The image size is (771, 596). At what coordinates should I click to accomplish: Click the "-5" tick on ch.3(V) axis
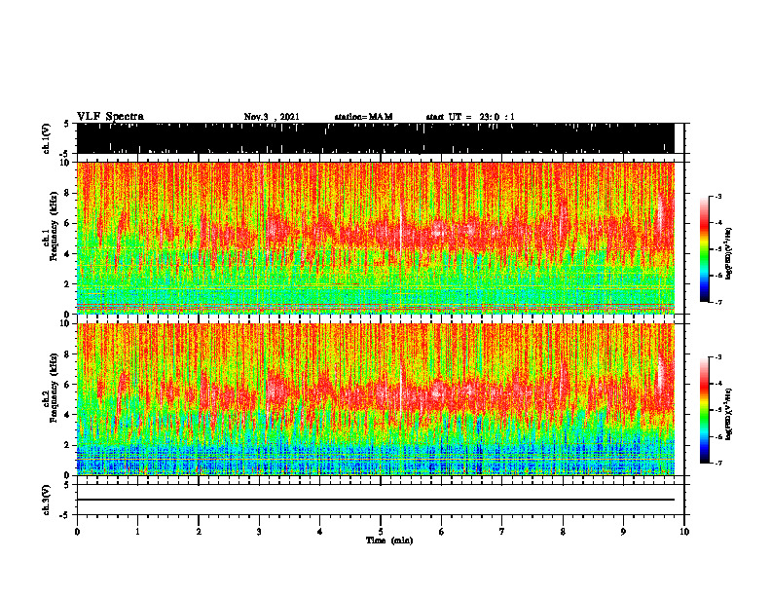(x=65, y=515)
